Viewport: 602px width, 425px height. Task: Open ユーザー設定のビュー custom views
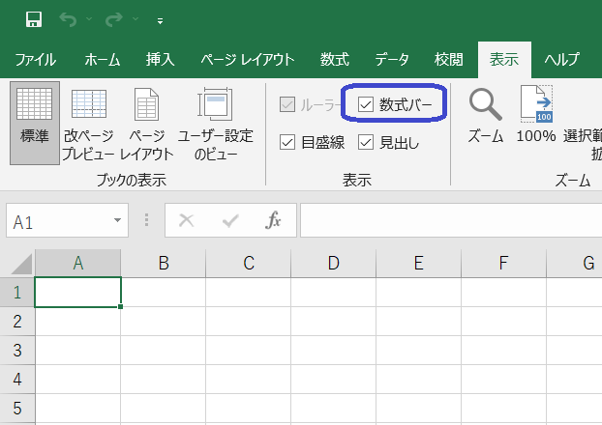216,124
